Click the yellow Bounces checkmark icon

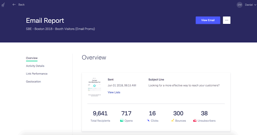point(173,120)
